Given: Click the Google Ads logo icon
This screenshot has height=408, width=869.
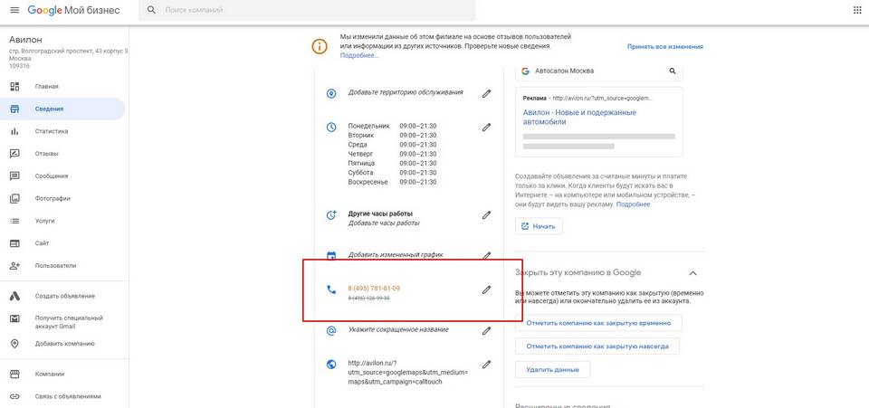Looking at the screenshot, I should 15,296.
